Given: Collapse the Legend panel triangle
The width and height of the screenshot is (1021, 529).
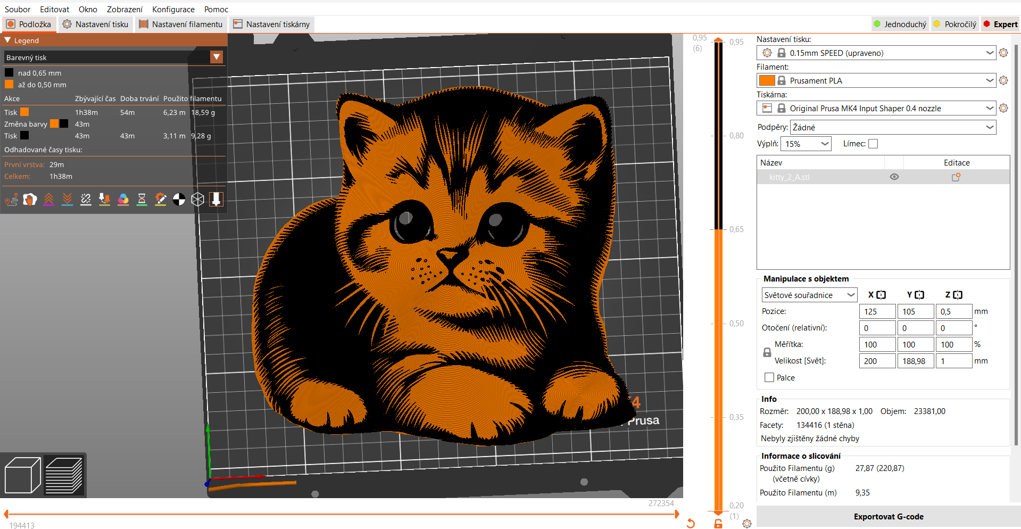Looking at the screenshot, I should 7,40.
